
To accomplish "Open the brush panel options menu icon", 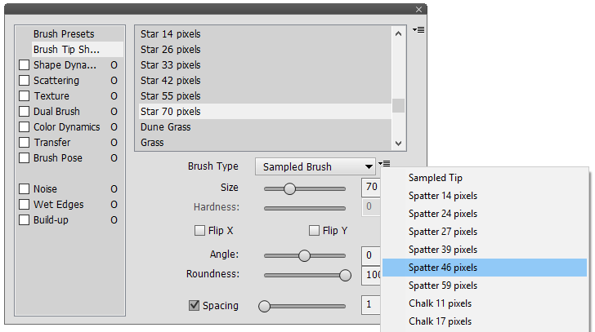I will coord(418,30).
